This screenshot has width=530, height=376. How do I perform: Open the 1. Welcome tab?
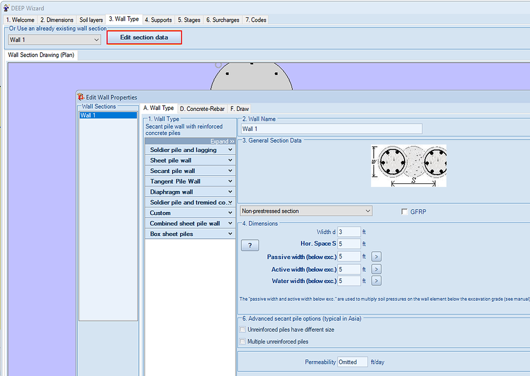click(x=21, y=19)
